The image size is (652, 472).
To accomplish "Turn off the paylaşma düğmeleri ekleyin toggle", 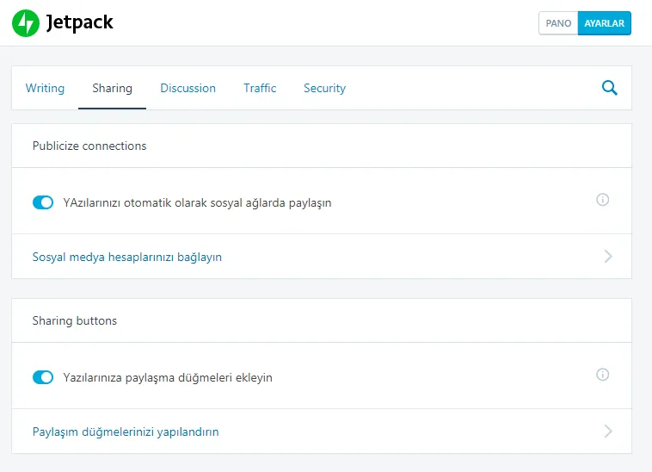I will pyautogui.click(x=43, y=377).
